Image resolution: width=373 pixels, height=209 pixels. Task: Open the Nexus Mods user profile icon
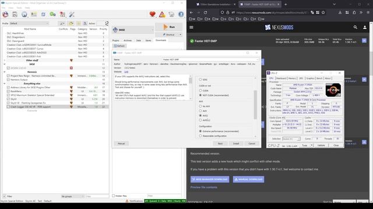365,27
